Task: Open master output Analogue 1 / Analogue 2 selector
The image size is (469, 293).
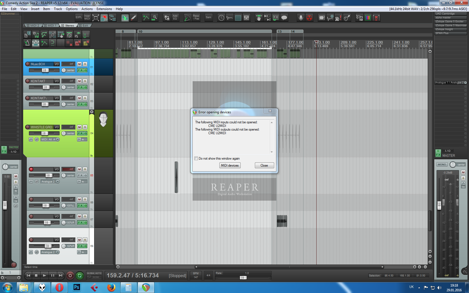Action: 451,83
